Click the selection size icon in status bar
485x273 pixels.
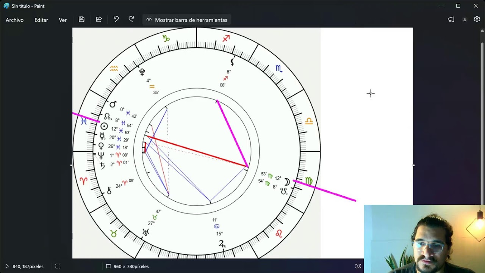pos(58,266)
